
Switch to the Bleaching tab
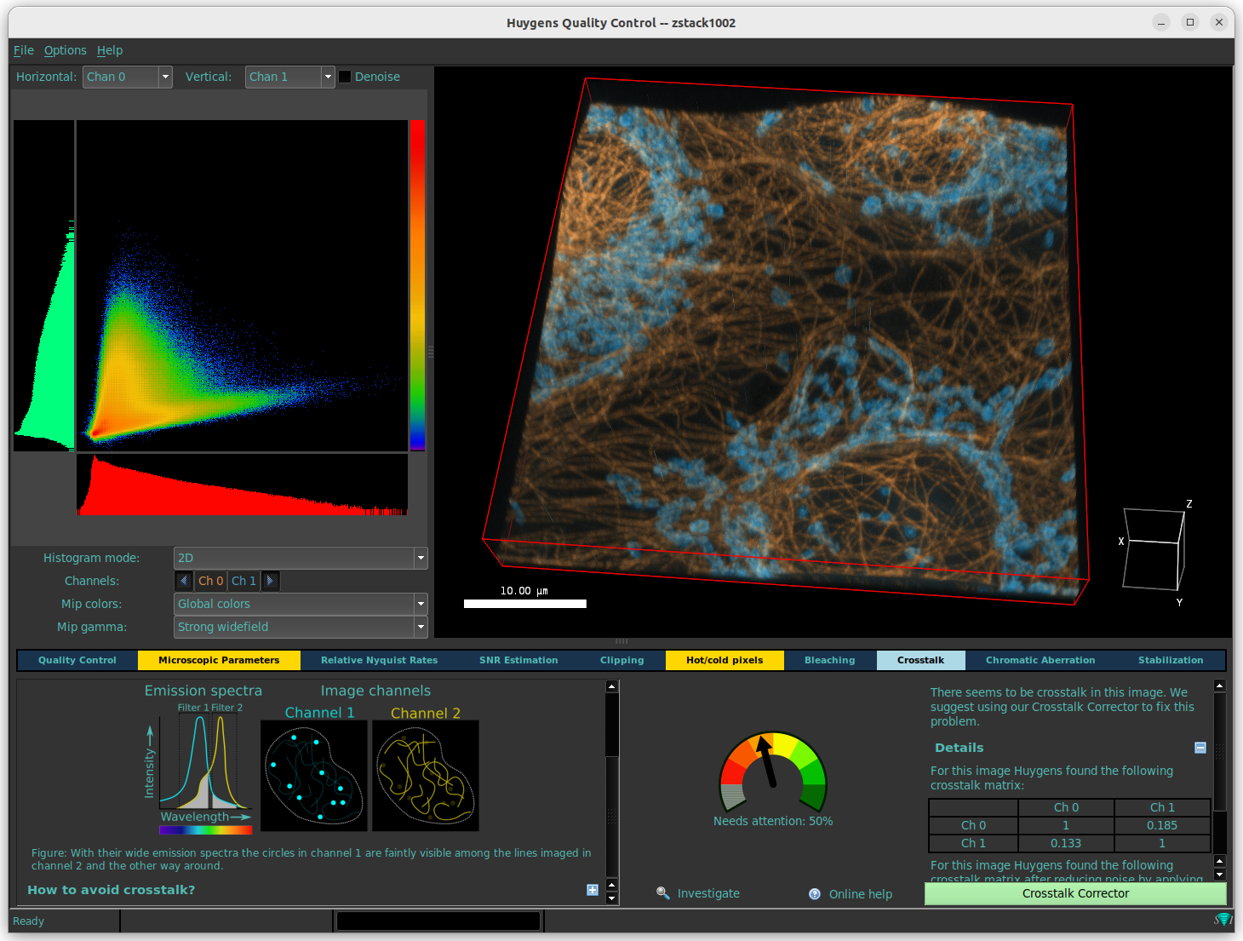tap(828, 659)
